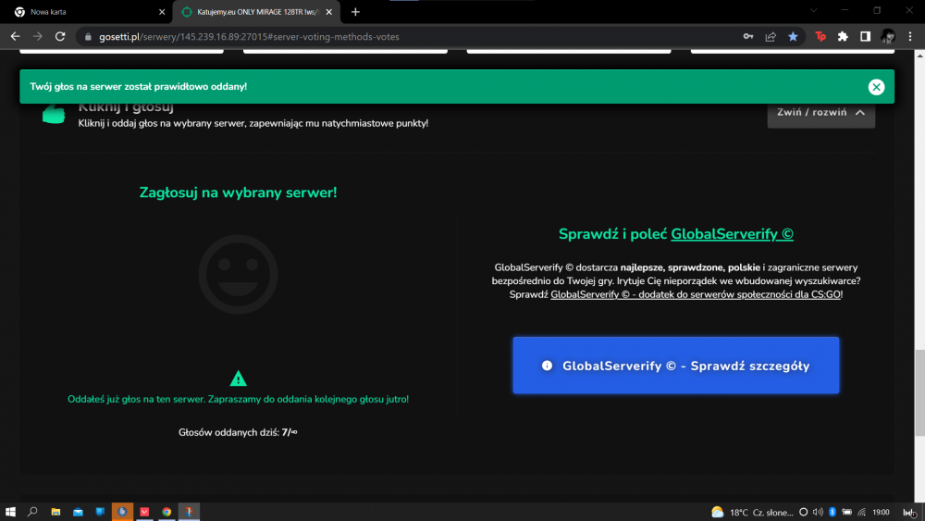Open Windows taskbar search
This screenshot has width=925, height=521.
coord(32,512)
